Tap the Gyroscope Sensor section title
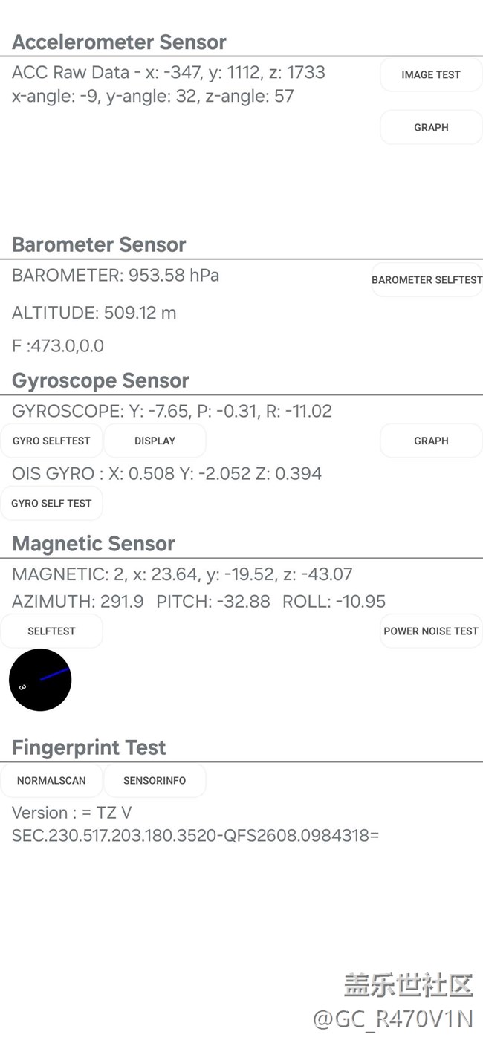The width and height of the screenshot is (483, 1046). click(100, 380)
